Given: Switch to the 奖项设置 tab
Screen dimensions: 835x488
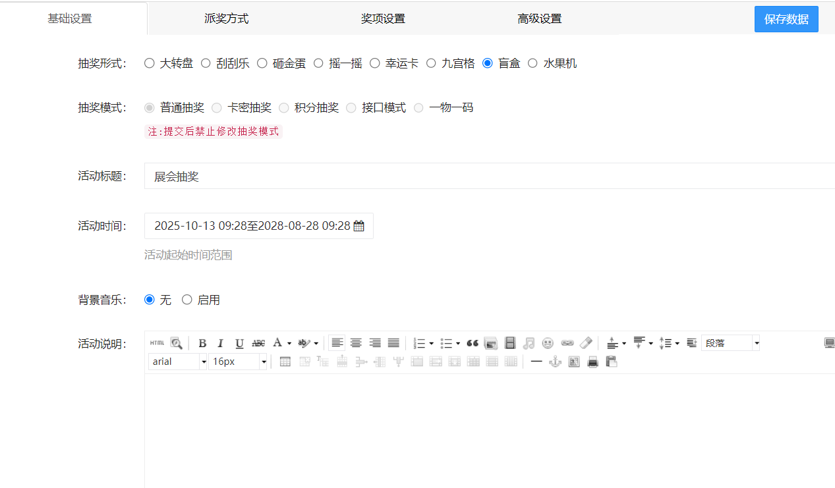Looking at the screenshot, I should (383, 18).
